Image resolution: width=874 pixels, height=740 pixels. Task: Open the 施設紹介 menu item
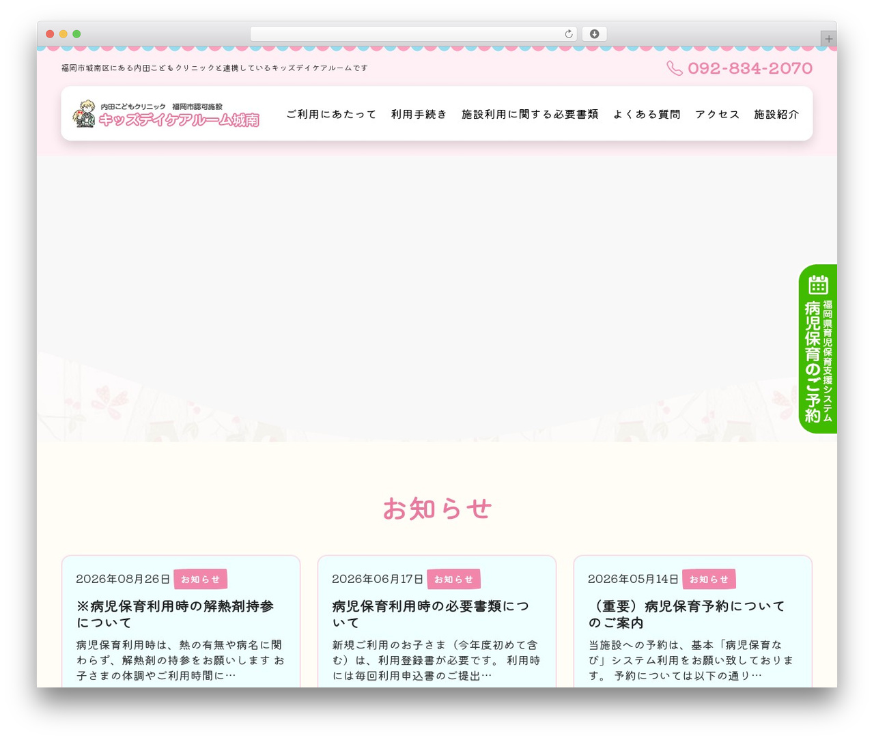tap(776, 114)
